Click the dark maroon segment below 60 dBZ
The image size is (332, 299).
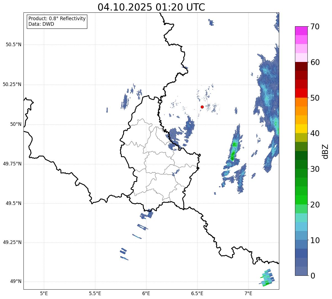301,67
